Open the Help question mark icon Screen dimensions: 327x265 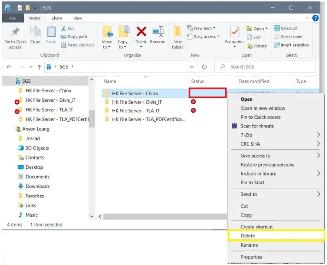(x=315, y=18)
